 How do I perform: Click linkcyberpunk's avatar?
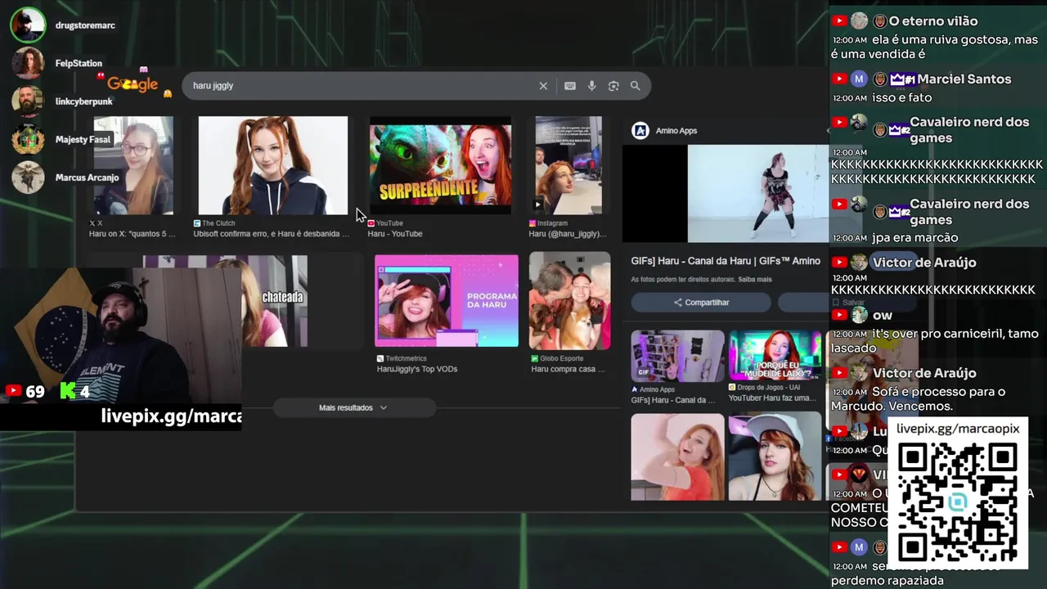tap(28, 101)
